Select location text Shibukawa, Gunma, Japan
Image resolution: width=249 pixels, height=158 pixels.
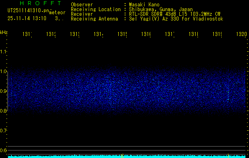161,9
